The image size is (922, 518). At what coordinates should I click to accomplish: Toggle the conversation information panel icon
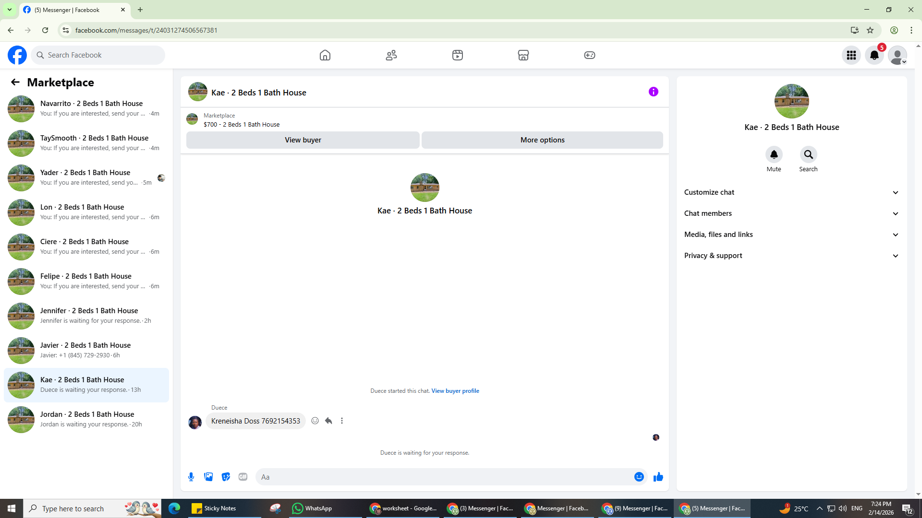tap(653, 92)
